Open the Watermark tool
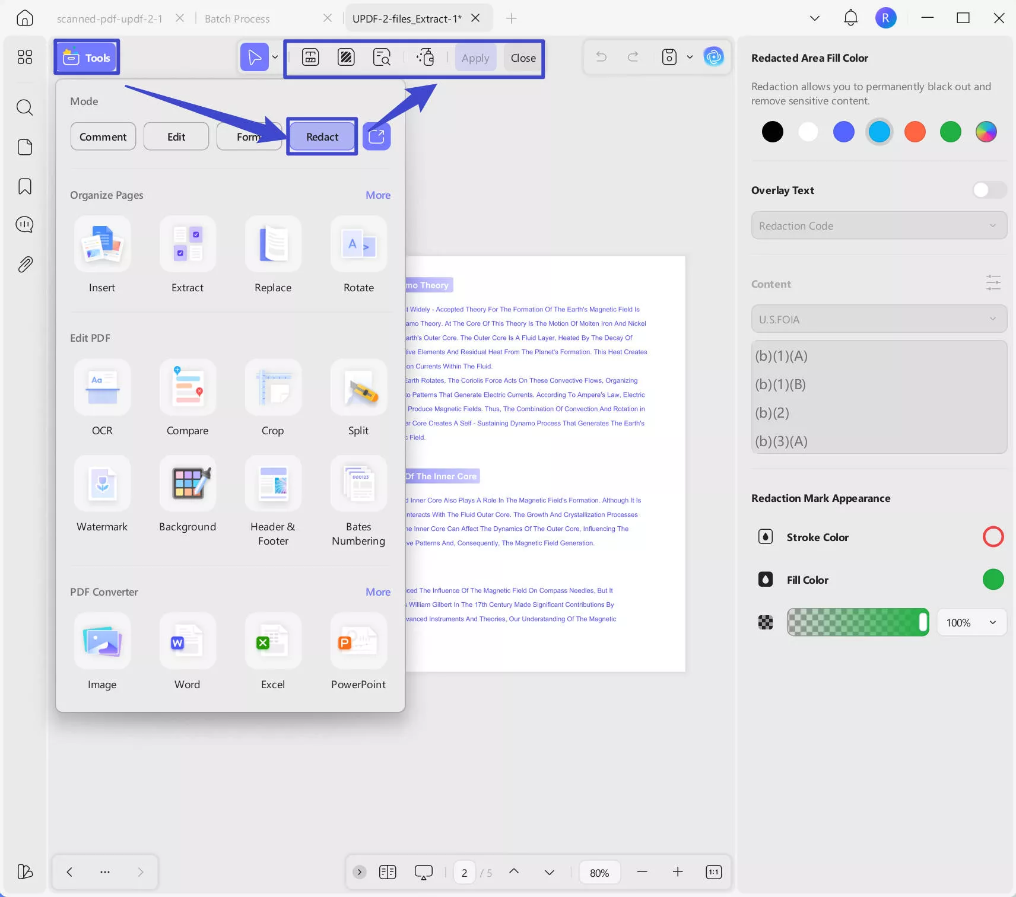 102,494
